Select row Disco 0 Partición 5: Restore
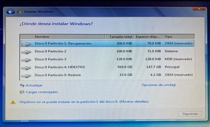Screen dimensions: 210x127 click(107, 75)
